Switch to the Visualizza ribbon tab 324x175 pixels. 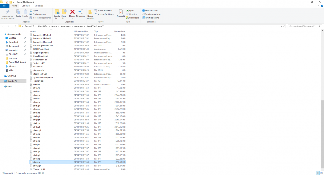[39, 6]
